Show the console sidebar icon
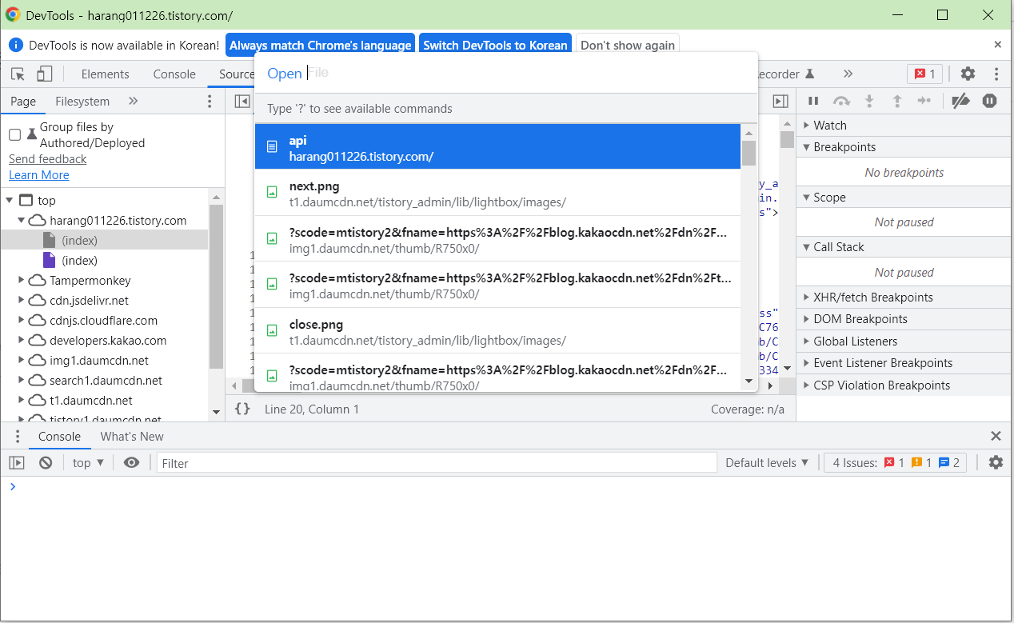Image resolution: width=1014 pixels, height=623 pixels. click(17, 462)
